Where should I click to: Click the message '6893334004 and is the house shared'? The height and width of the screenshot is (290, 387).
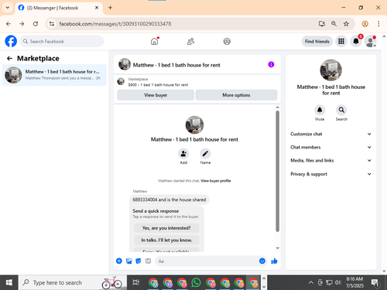click(170, 200)
